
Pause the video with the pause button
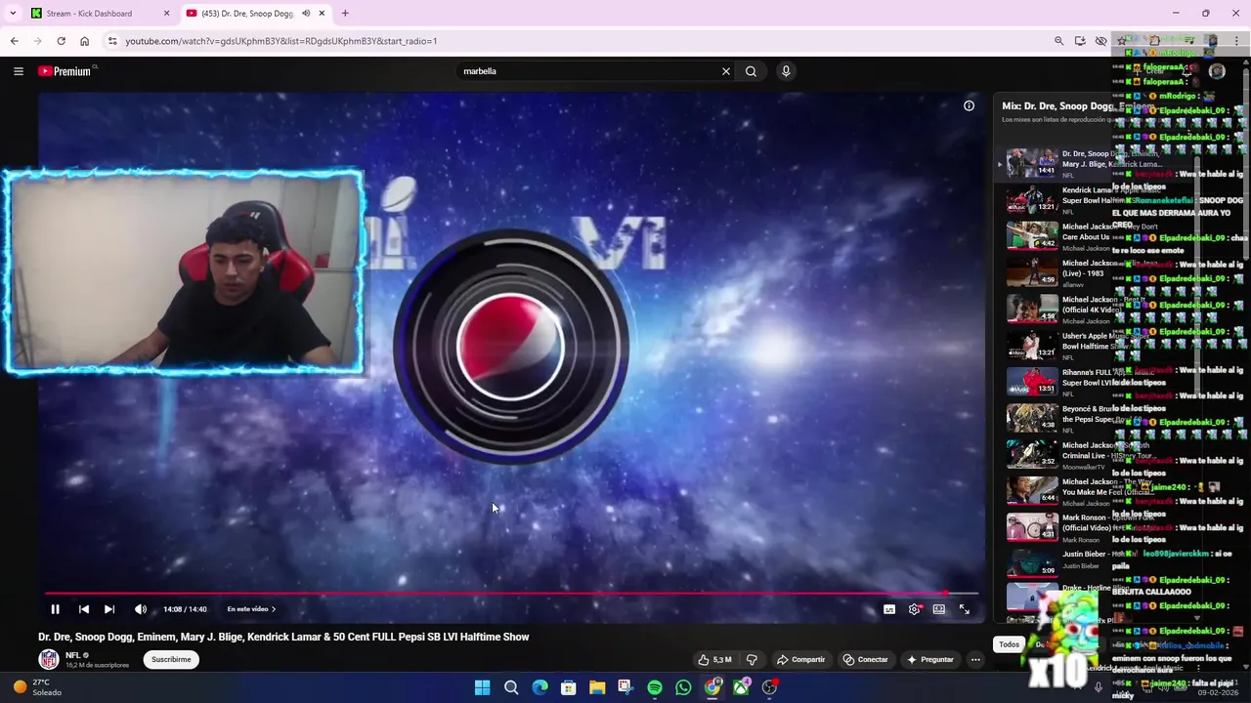(x=55, y=609)
